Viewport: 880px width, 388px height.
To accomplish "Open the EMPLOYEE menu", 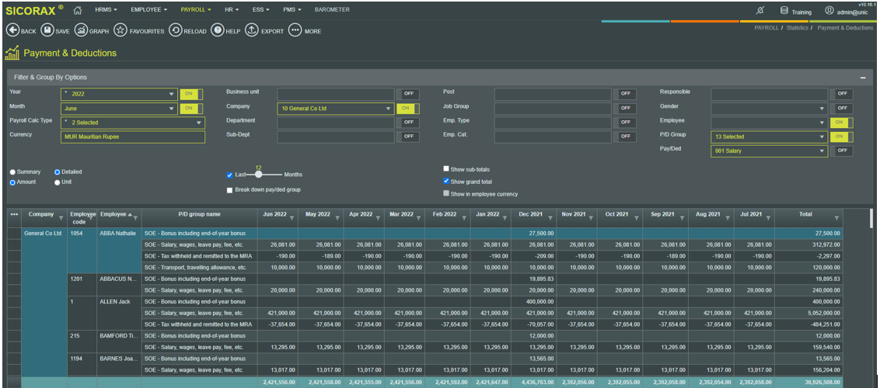I will (149, 10).
